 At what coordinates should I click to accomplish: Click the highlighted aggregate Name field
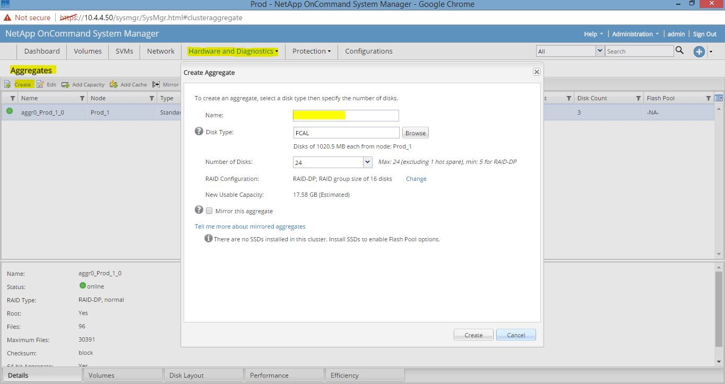(346, 115)
